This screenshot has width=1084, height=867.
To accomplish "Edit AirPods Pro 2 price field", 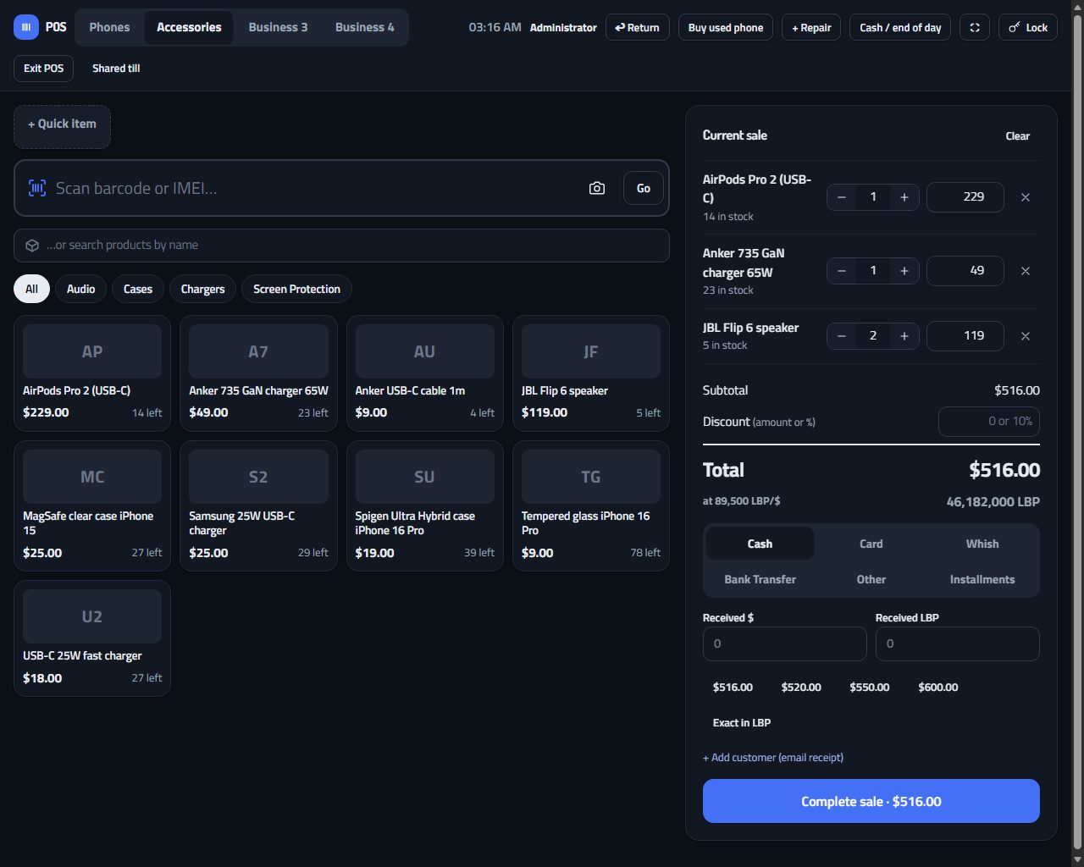I will (x=965, y=196).
